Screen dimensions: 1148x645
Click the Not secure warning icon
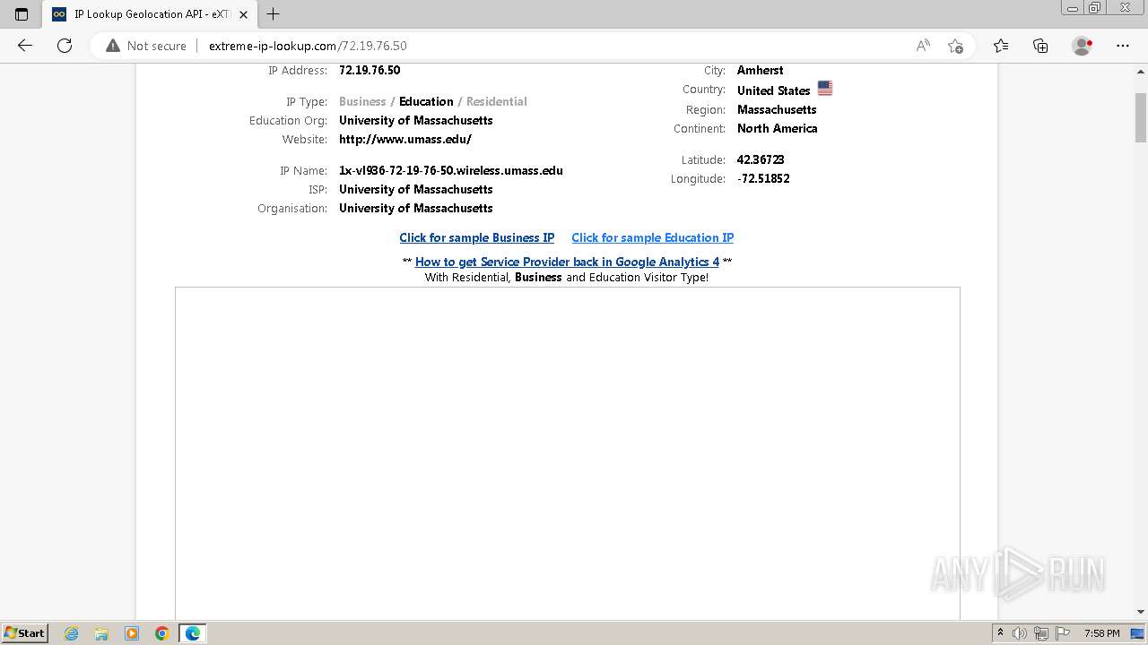coord(113,46)
